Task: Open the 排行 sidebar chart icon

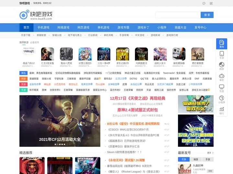Action: pyautogui.click(x=222, y=111)
